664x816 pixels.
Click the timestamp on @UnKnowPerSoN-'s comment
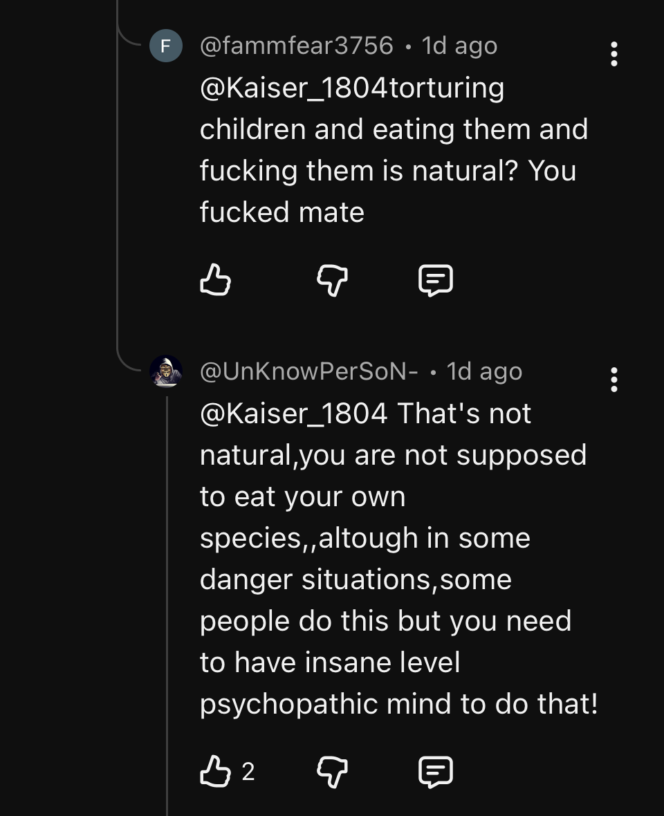[484, 372]
